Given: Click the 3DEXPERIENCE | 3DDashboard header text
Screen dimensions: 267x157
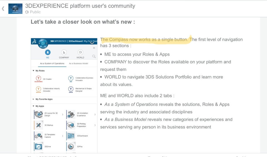Looking at the screenshot, I should [x=66, y=41].
